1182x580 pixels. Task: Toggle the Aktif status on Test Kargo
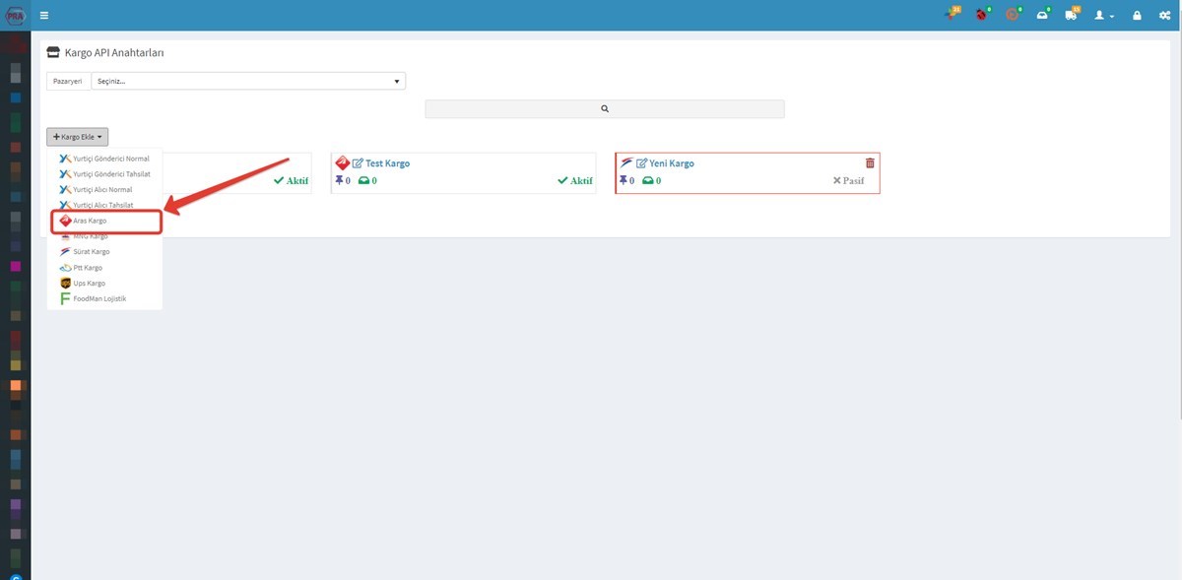click(574, 181)
